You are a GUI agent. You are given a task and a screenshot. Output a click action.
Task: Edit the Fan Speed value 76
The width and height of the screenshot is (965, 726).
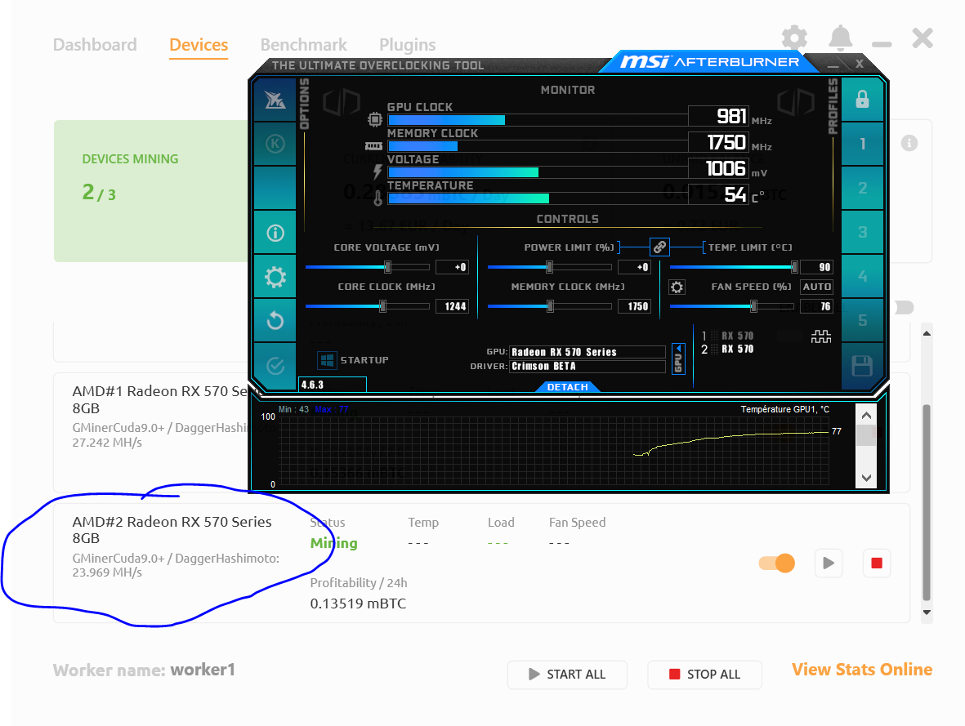[816, 306]
